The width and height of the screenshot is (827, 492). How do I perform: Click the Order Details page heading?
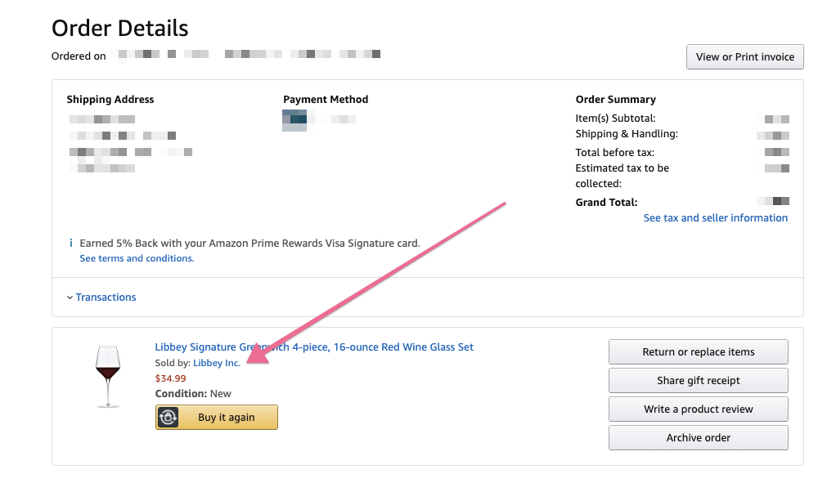click(x=120, y=29)
